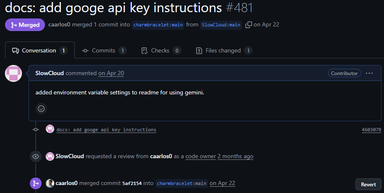Open the Checks tab
The image size is (384, 193).
[161, 51]
